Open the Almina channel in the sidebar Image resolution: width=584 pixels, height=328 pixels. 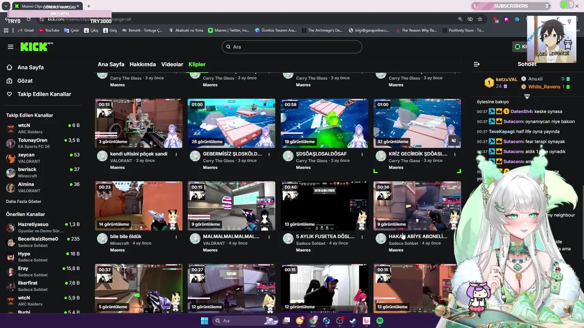click(x=43, y=187)
